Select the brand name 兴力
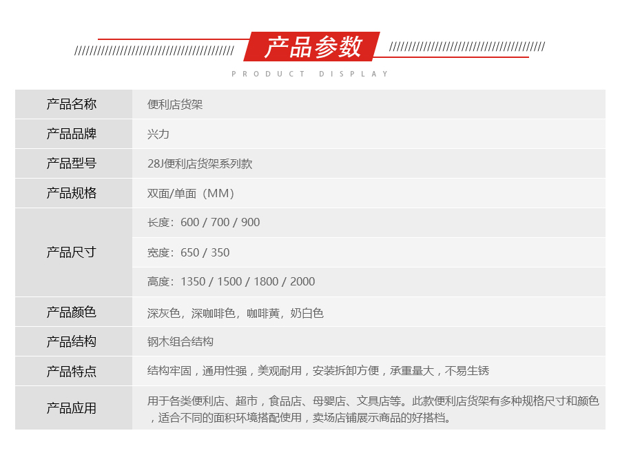The width and height of the screenshot is (620, 453). point(158,134)
